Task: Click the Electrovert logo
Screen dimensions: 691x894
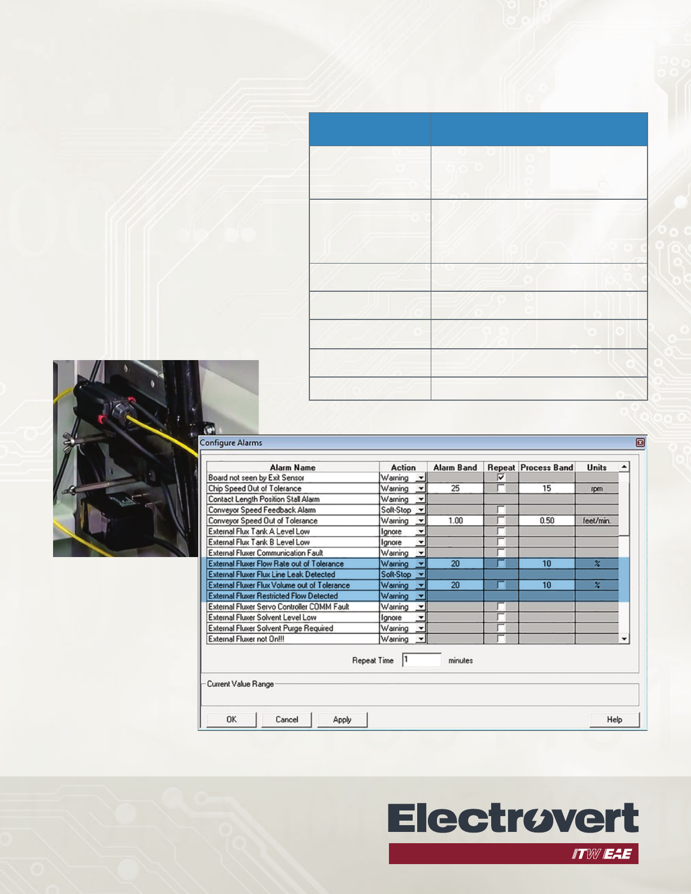Action: pyautogui.click(x=513, y=818)
